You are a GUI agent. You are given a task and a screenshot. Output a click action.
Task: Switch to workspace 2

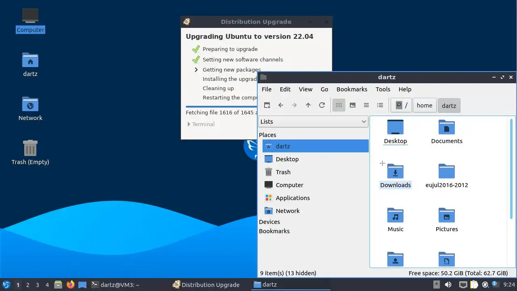[x=27, y=285]
